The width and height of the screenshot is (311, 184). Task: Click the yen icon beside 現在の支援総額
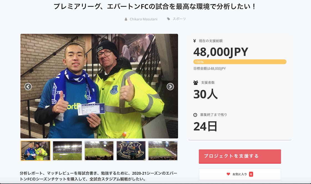(195, 41)
